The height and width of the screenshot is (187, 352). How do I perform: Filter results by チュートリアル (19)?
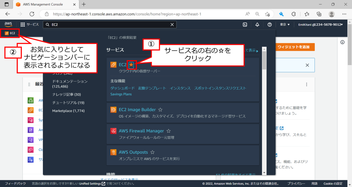[x=68, y=103]
